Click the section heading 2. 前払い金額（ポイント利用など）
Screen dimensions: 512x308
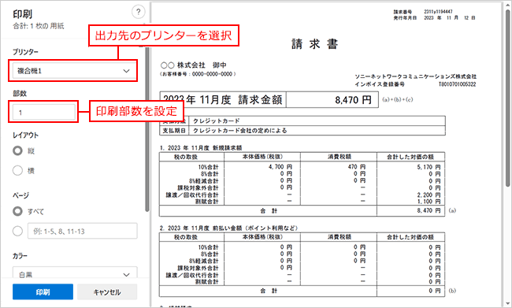tap(229, 228)
